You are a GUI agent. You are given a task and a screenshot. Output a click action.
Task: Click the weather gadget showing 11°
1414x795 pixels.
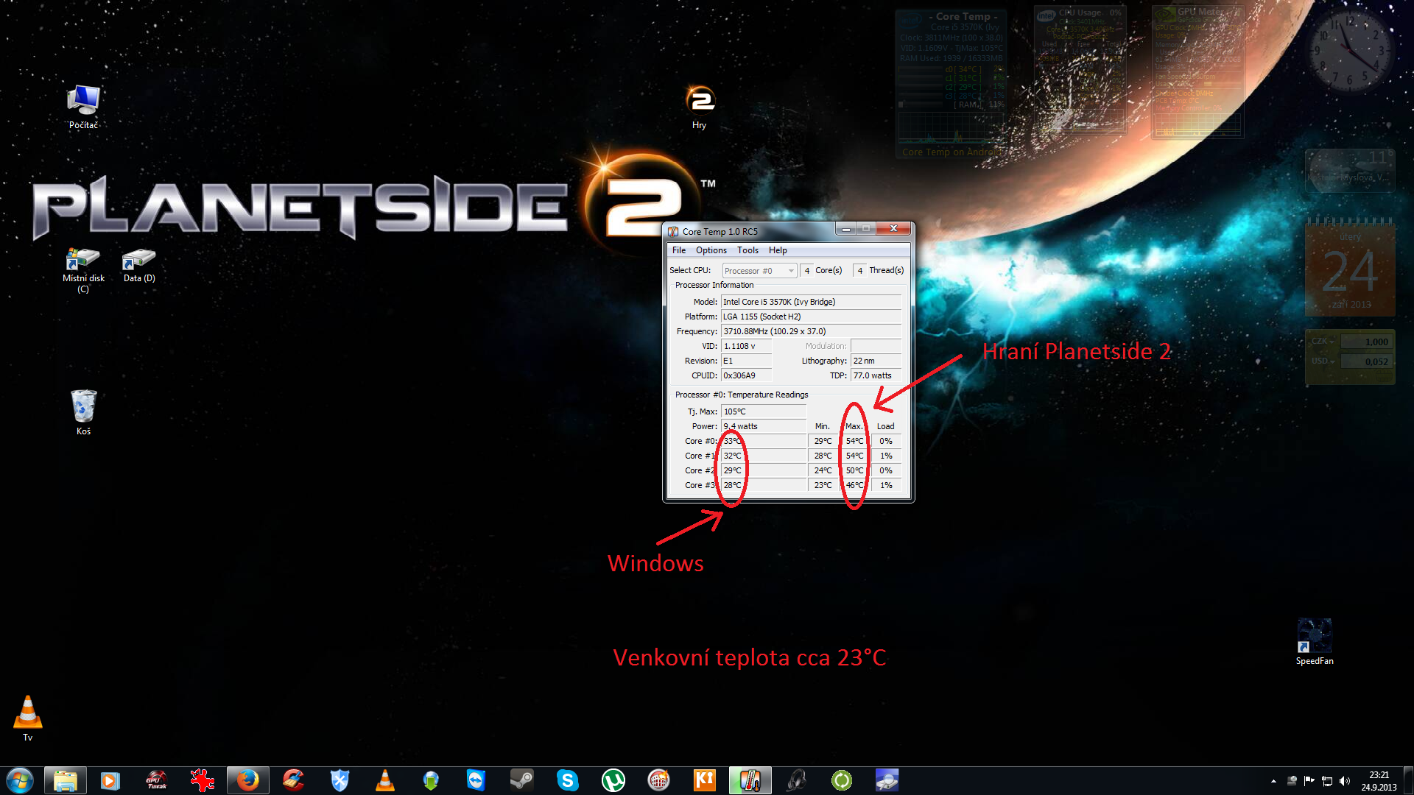[x=1350, y=170]
